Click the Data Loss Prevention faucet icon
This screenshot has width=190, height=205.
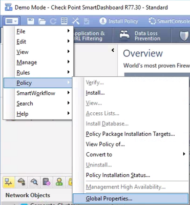124,35
